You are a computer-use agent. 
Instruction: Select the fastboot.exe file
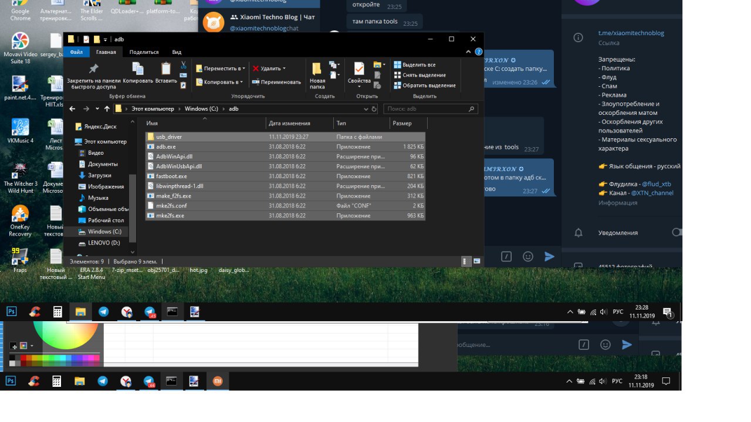click(x=285, y=176)
